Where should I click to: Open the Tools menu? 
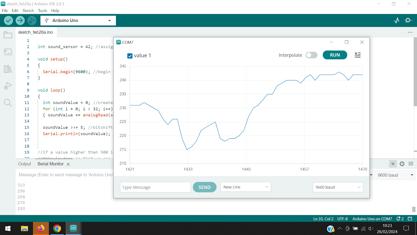(x=42, y=11)
